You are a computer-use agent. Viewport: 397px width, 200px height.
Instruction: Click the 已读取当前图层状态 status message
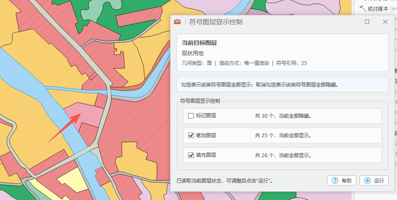(225, 181)
